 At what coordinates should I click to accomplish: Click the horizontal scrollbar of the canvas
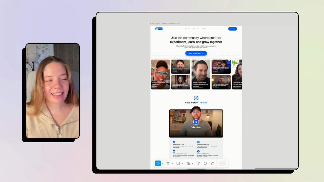coord(276,169)
